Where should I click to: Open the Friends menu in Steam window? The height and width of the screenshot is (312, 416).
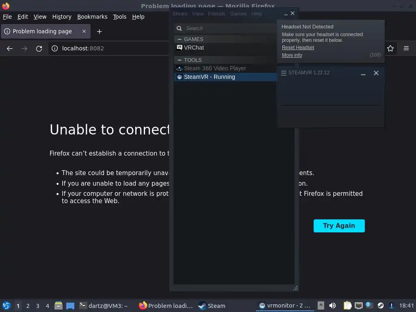tap(217, 14)
